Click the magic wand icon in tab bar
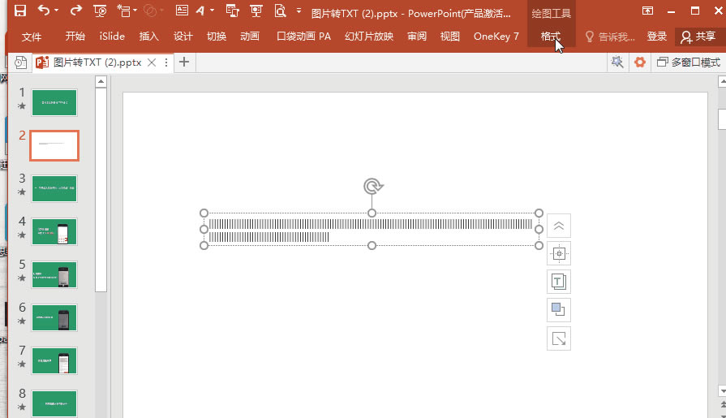726x418 pixels. tap(617, 62)
